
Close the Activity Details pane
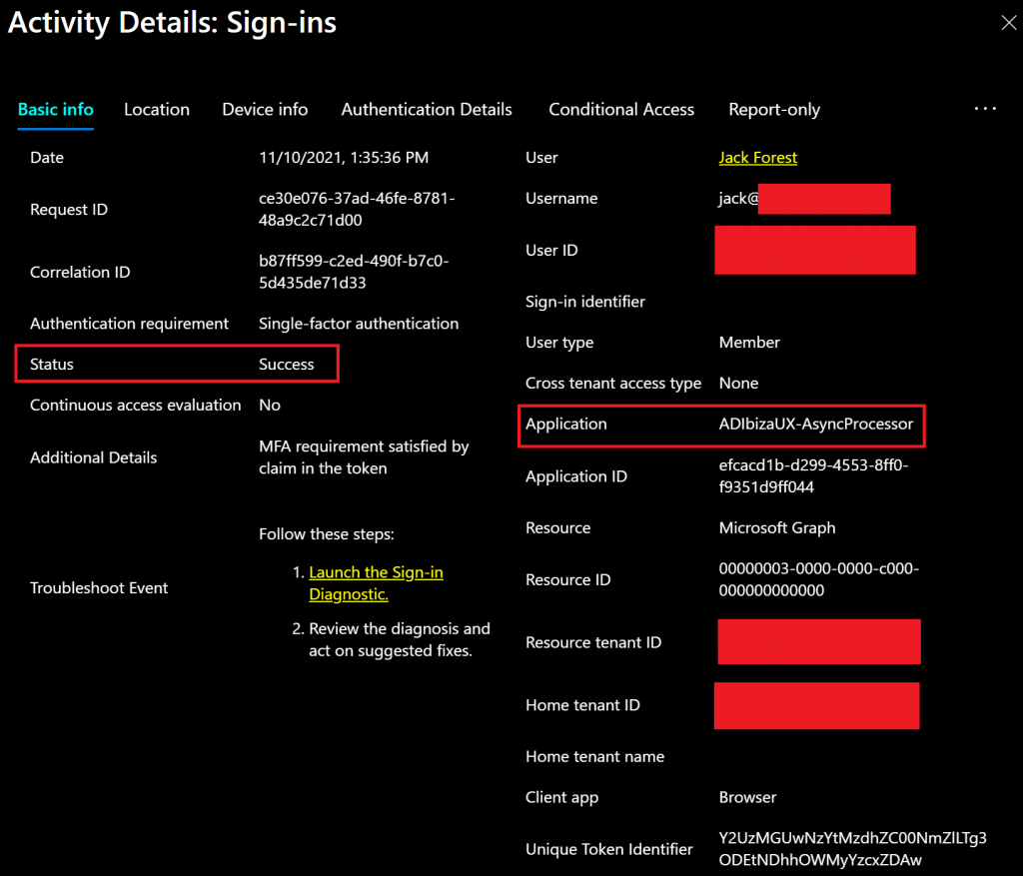(x=1009, y=23)
